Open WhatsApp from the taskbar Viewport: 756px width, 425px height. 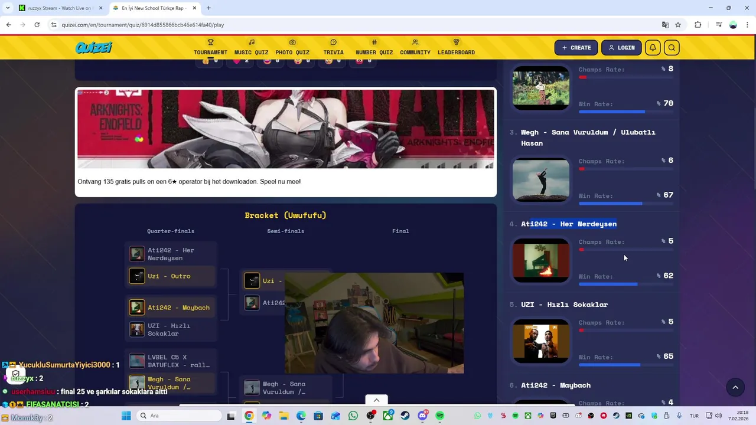[353, 416]
